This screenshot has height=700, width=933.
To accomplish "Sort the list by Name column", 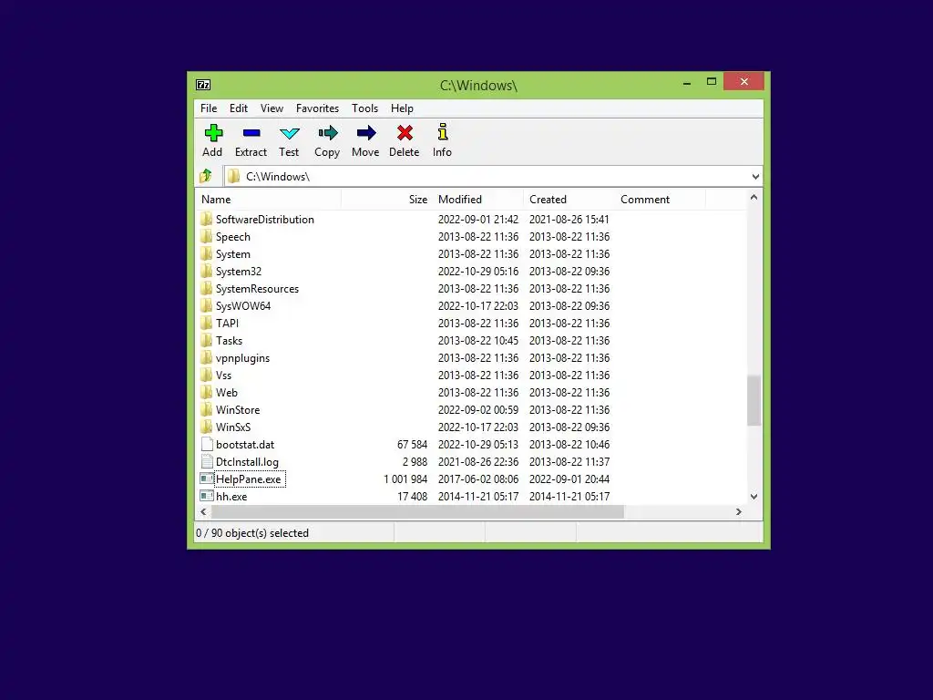I will [269, 200].
